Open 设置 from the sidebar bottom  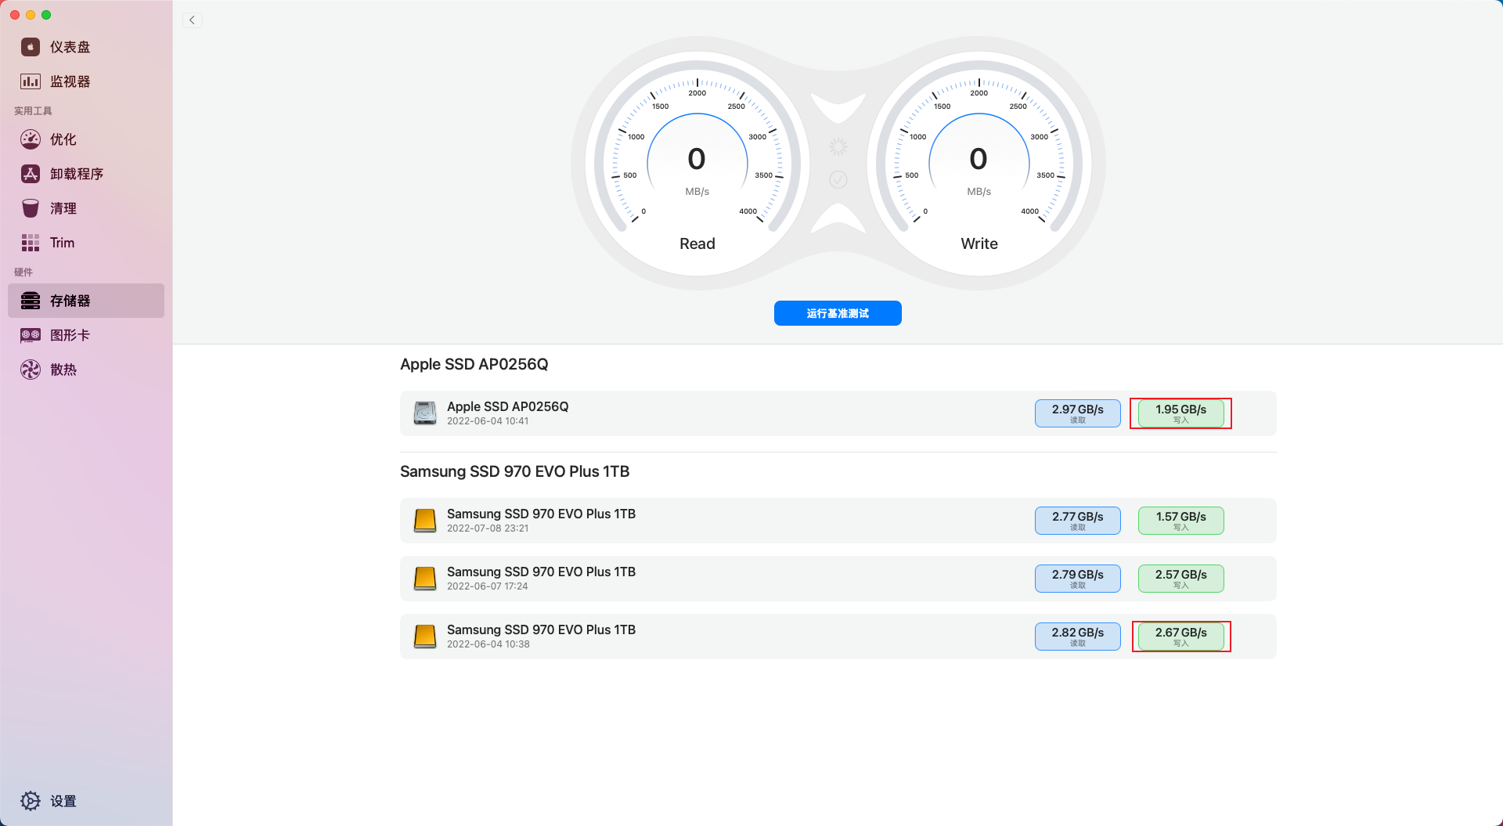coord(86,801)
